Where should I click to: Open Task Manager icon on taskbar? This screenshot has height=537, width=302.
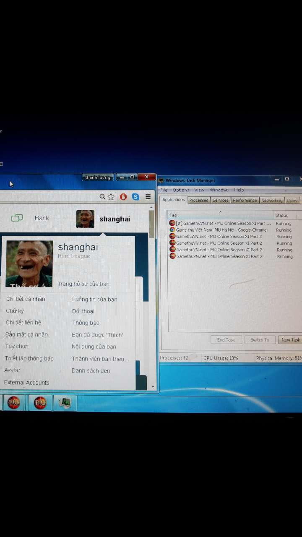click(65, 403)
